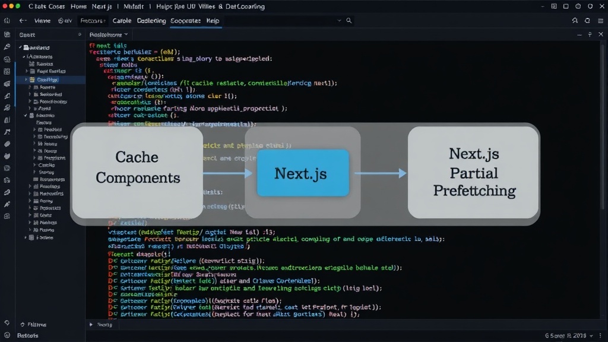The height and width of the screenshot is (342, 608).
Task: Expand the 'Snorig' section below the editor
Action: point(91,325)
